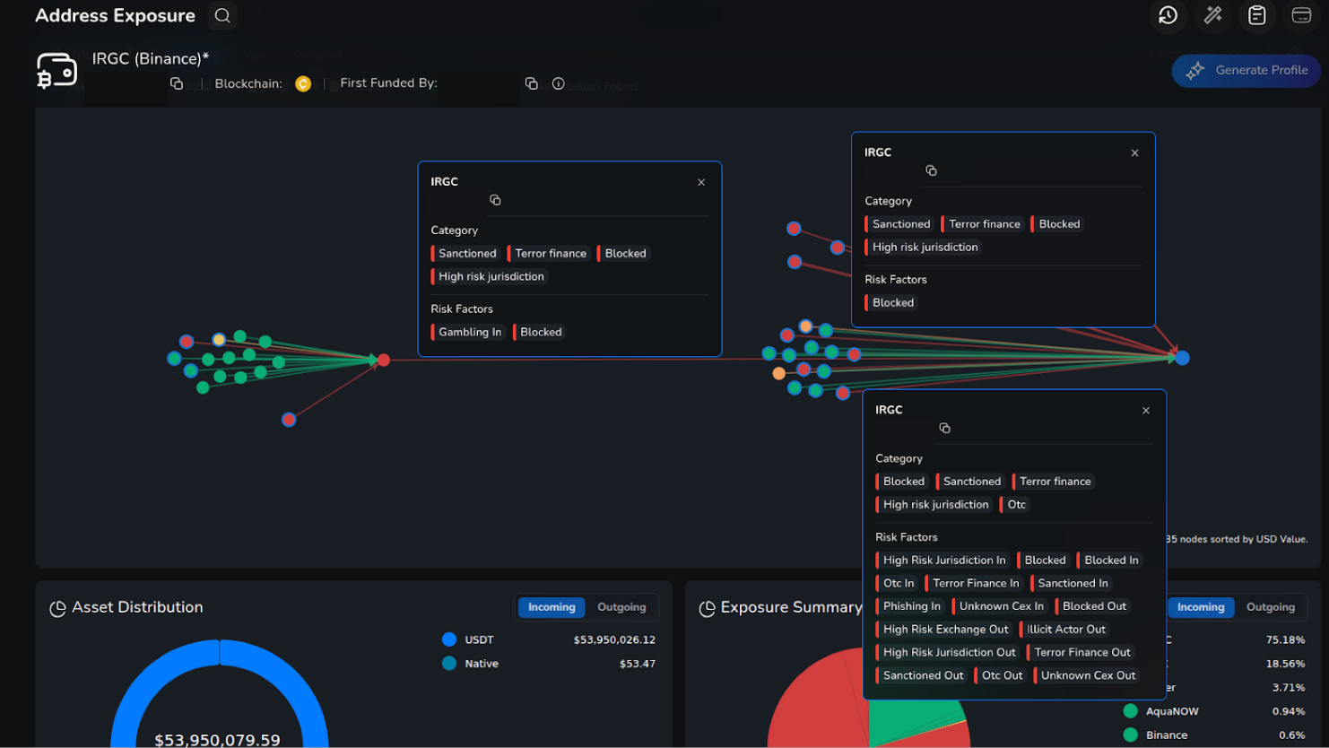Select the blue destination node at far right
This screenshot has height=748, width=1329.
coord(1182,358)
